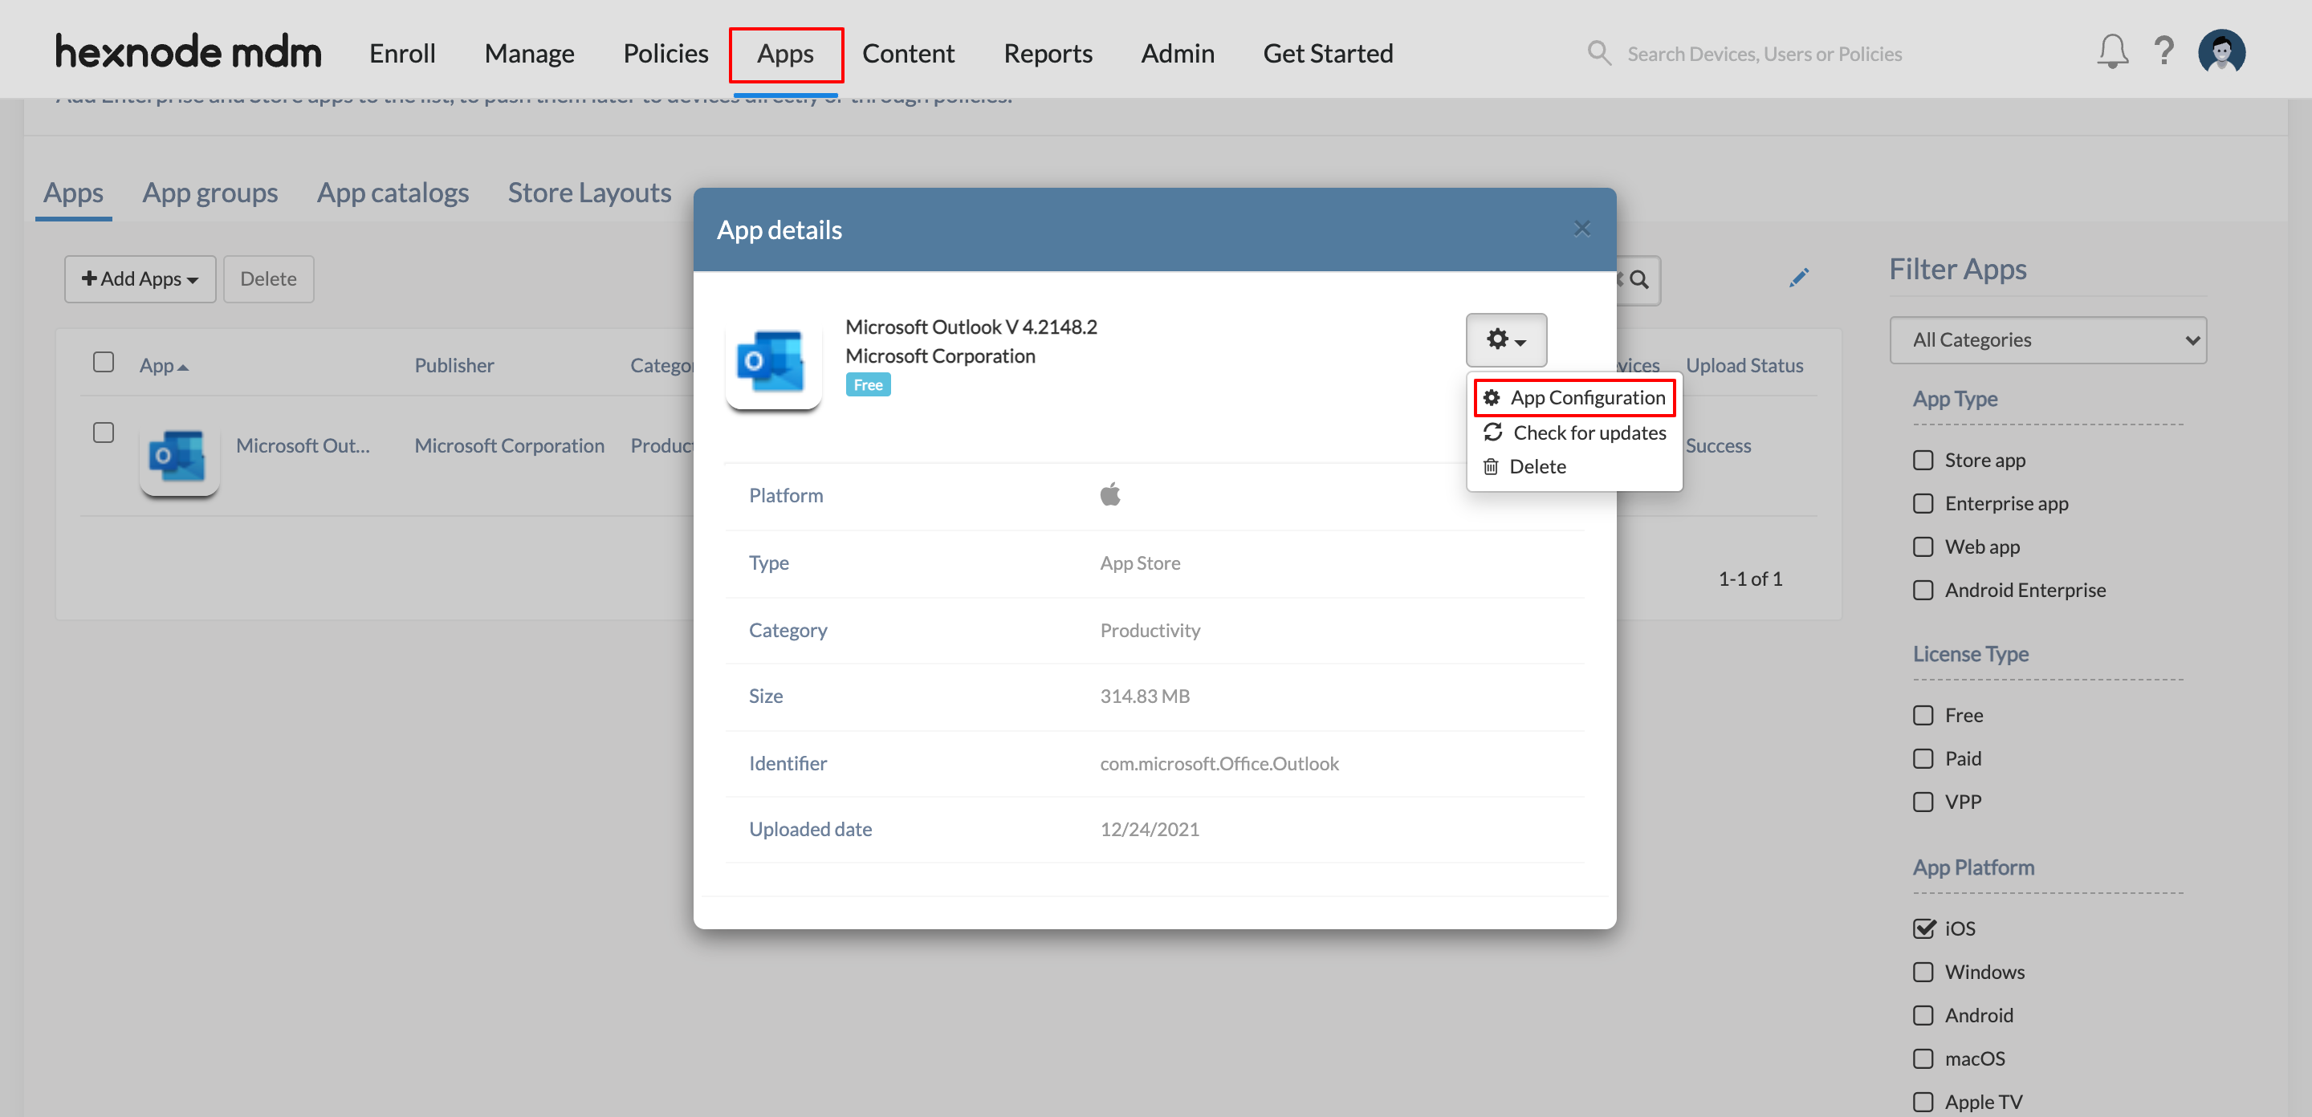Click the app list search magnifier button
Image resolution: width=2312 pixels, height=1117 pixels.
click(1638, 280)
